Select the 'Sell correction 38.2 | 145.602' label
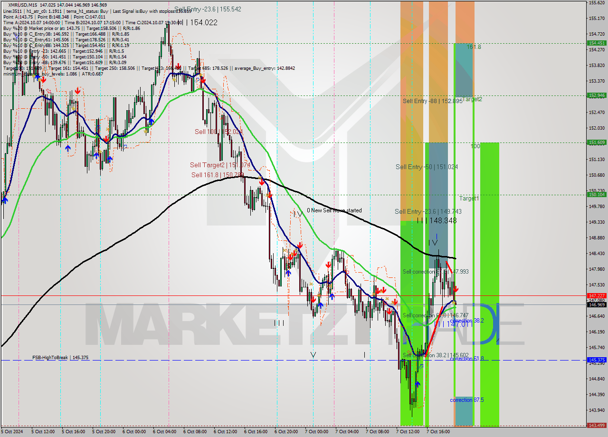This screenshot has width=608, height=437. point(436,355)
